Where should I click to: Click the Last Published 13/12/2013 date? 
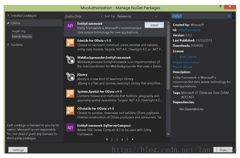point(204,40)
